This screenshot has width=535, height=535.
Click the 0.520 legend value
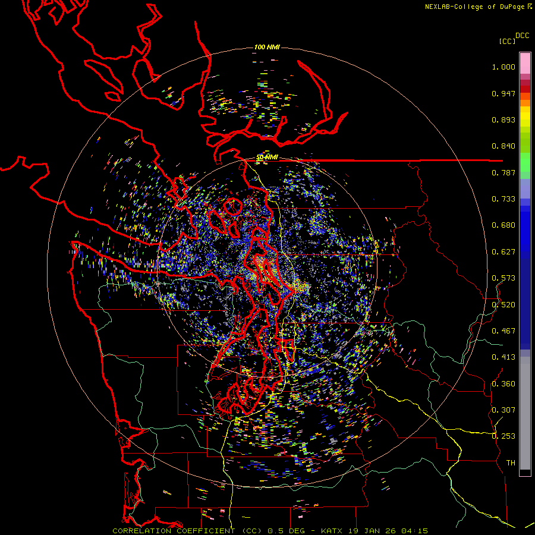503,305
